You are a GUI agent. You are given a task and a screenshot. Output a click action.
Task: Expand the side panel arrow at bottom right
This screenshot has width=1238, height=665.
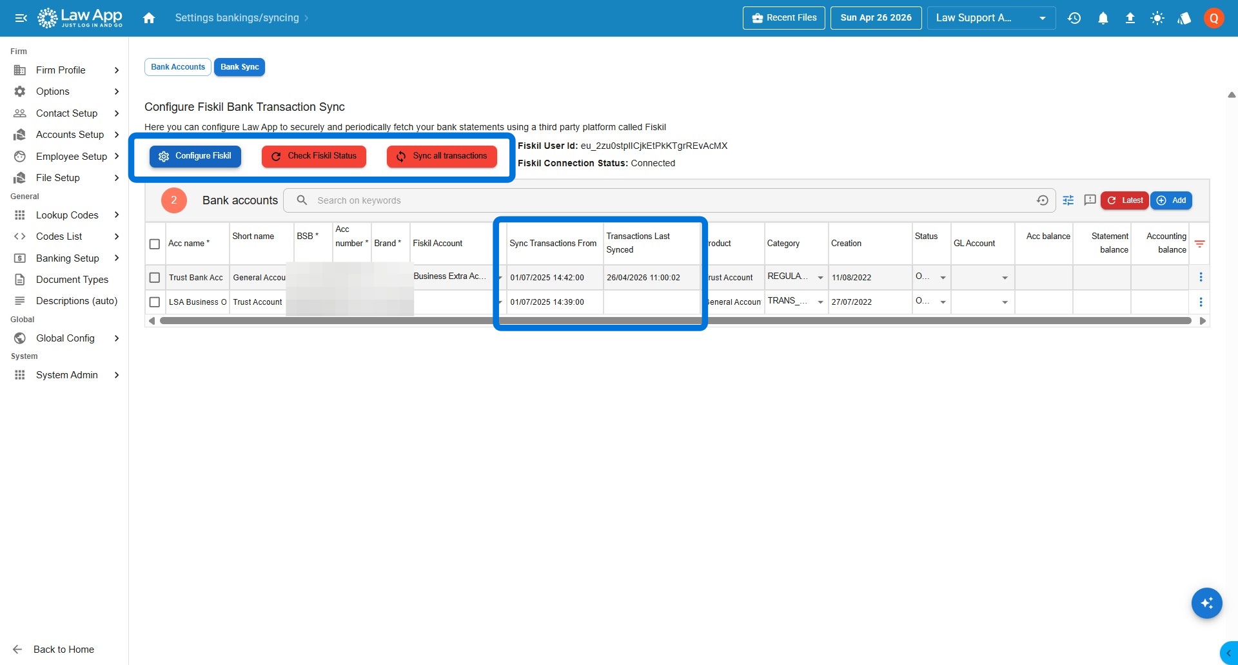1229,653
